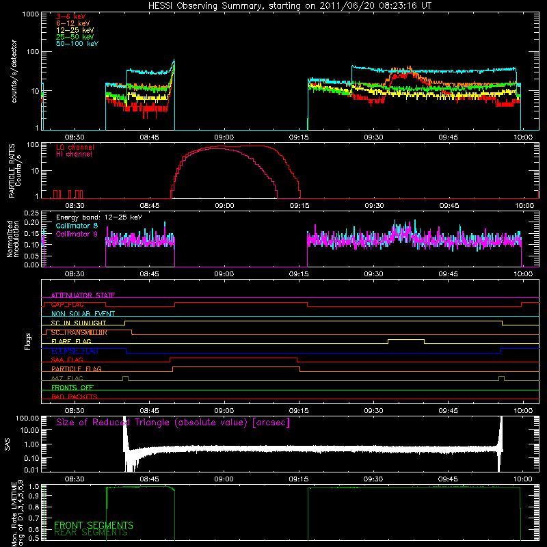
Task: Click the SAA_FLAG label
Action: coord(67,360)
